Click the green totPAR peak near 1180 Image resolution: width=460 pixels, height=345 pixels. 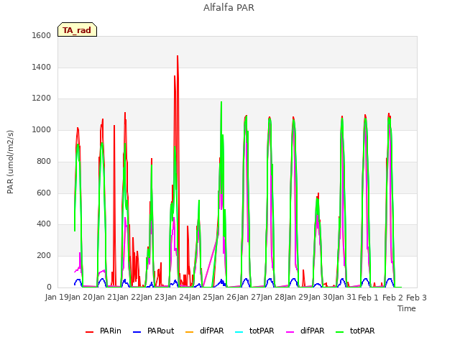point(221,103)
